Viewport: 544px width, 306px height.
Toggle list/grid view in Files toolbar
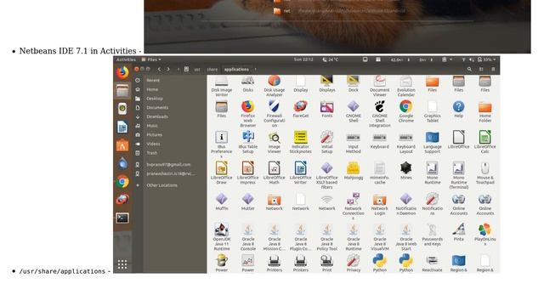pos(481,70)
